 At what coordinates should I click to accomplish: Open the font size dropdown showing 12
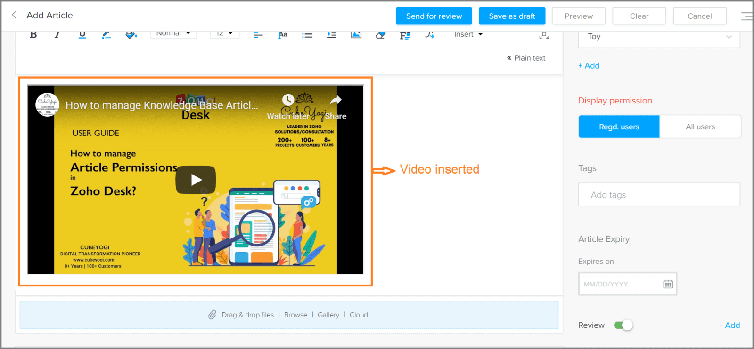[224, 34]
